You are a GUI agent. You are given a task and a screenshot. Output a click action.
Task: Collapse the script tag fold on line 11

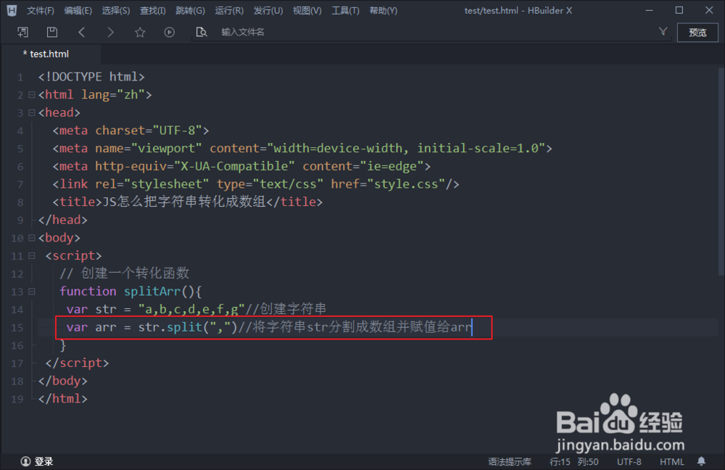31,255
